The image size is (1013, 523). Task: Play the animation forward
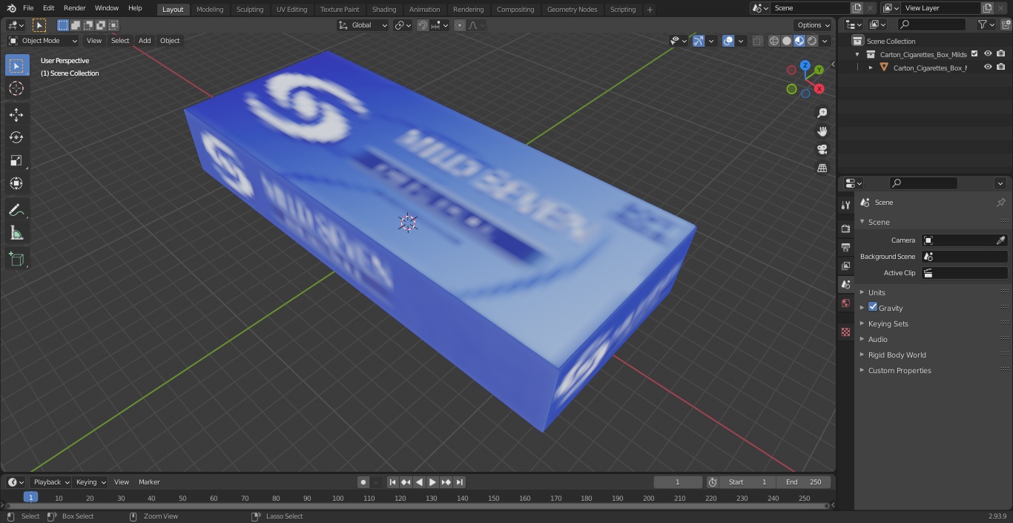432,482
